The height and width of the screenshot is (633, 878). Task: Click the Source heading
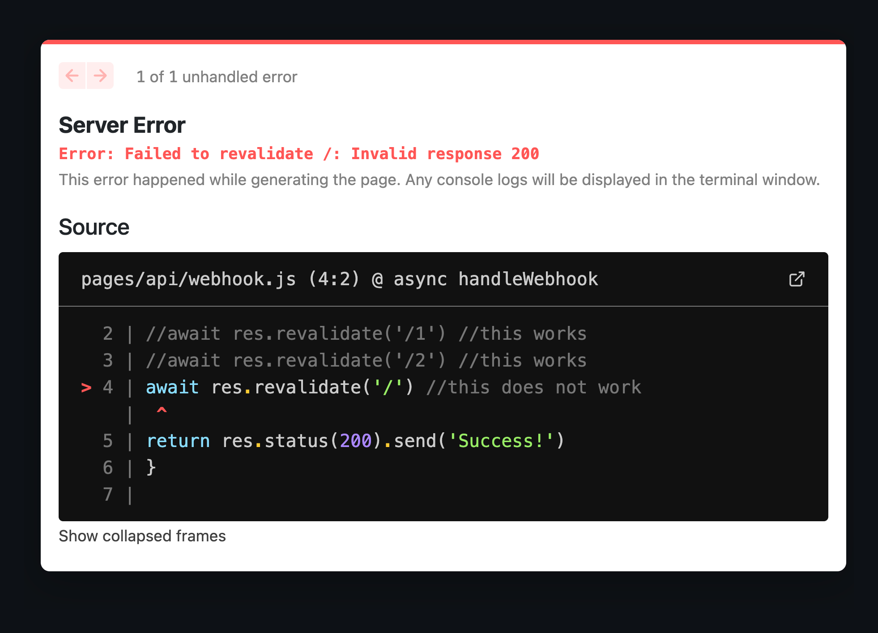(94, 227)
